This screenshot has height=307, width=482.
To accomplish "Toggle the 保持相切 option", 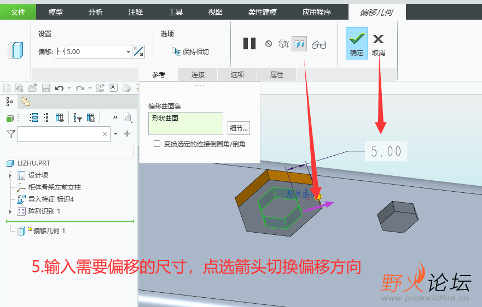I will (x=190, y=51).
